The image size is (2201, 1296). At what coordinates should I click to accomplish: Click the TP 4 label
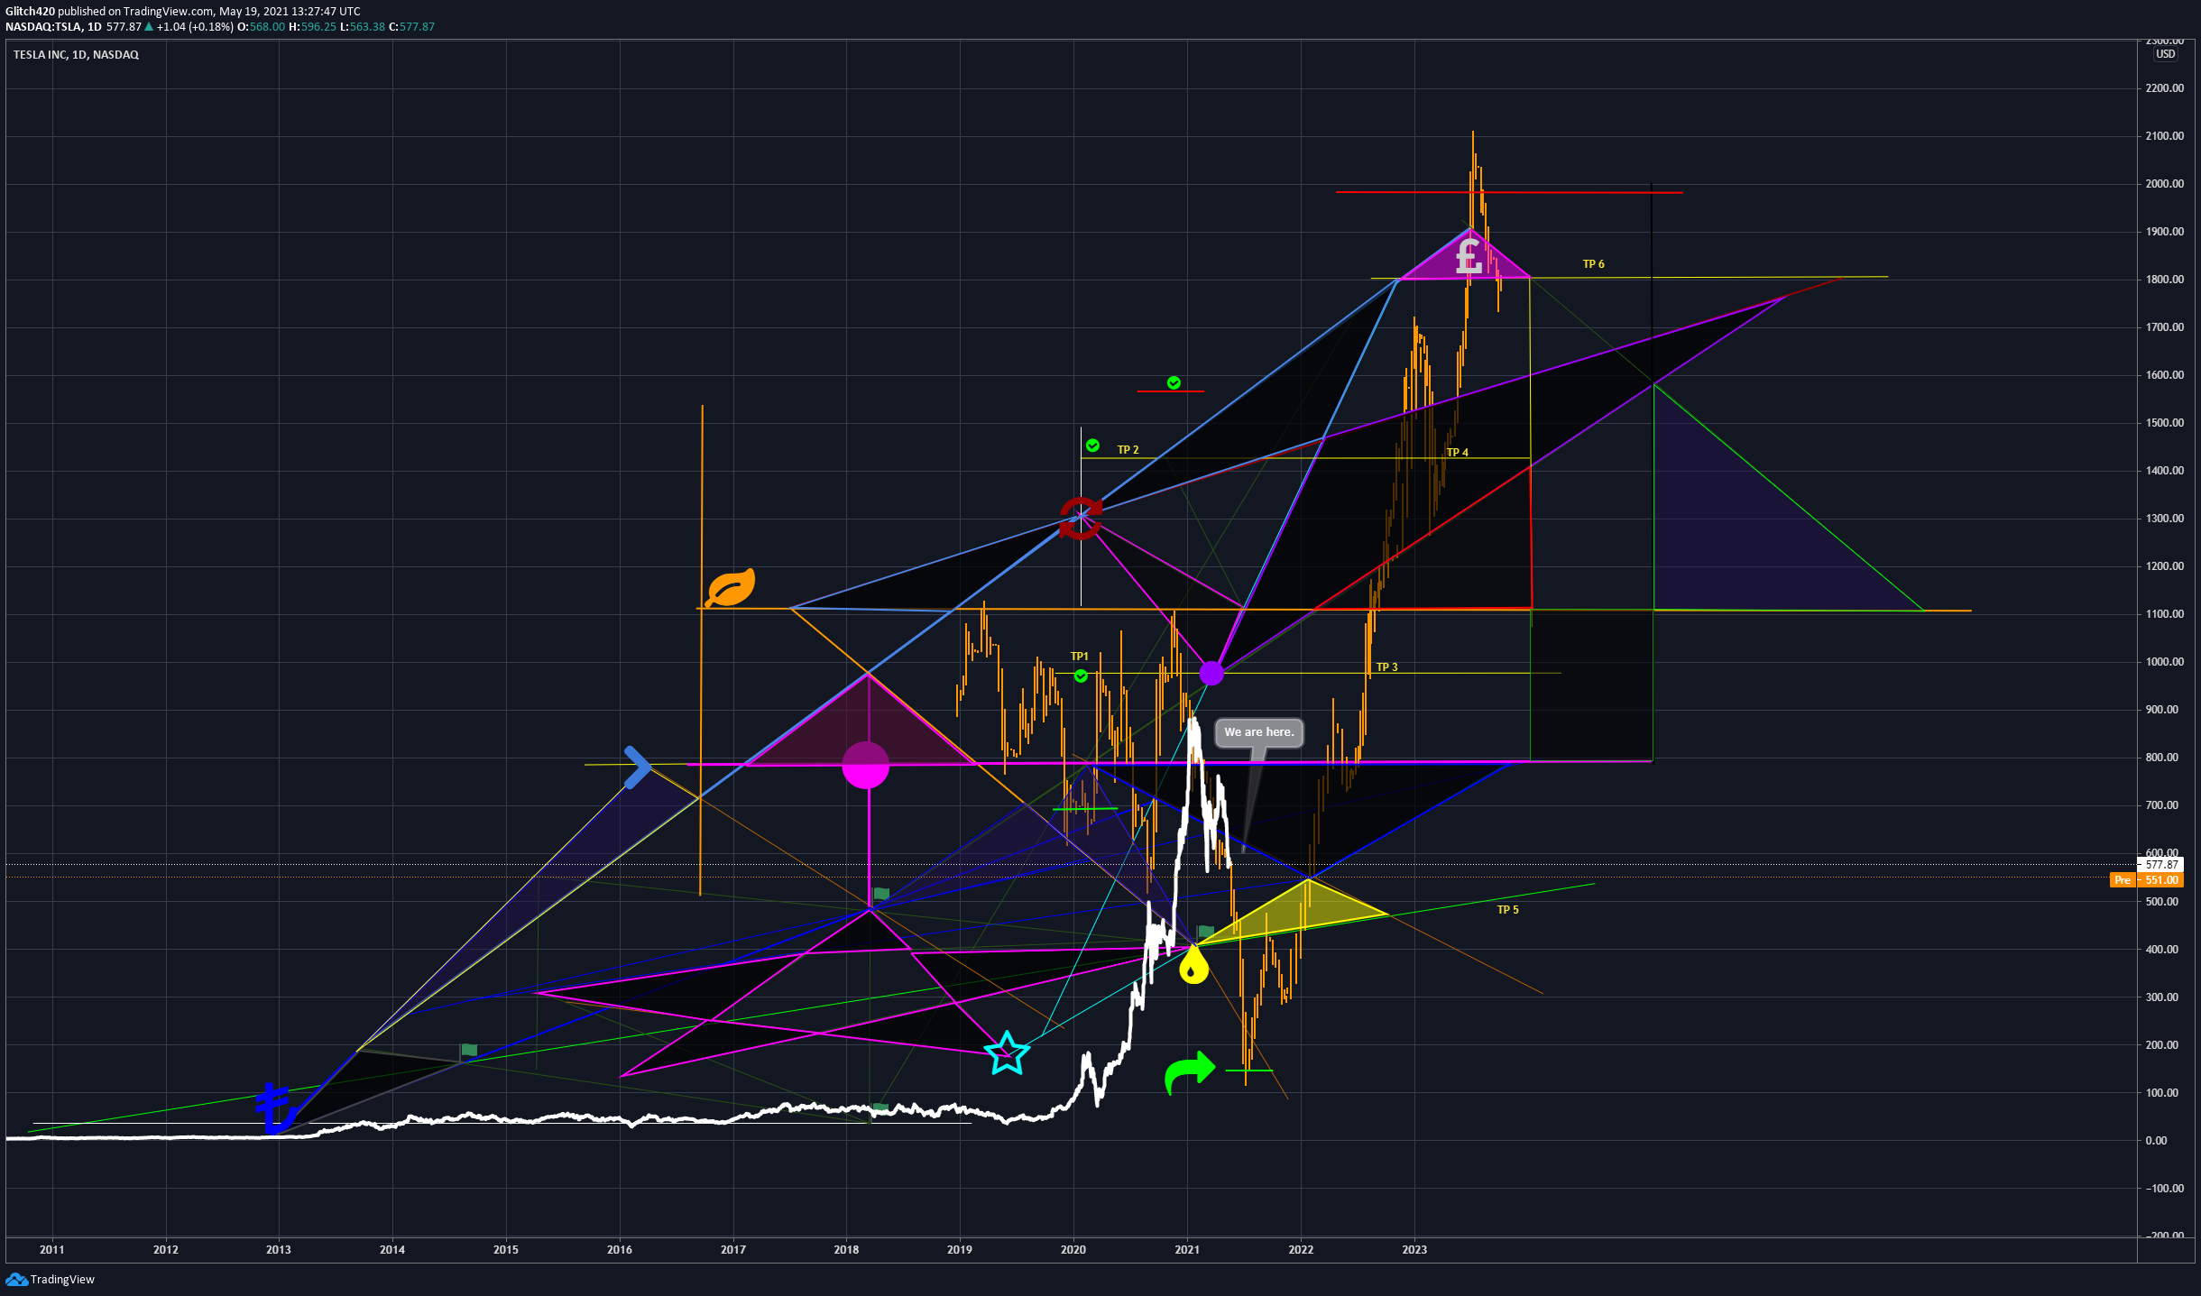(1458, 453)
